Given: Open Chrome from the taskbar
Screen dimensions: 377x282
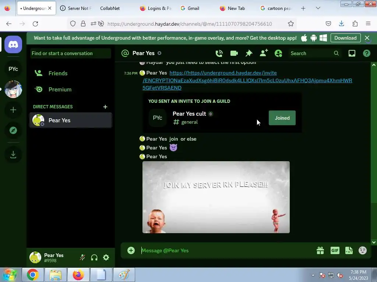Looking at the screenshot, I should point(33,275).
